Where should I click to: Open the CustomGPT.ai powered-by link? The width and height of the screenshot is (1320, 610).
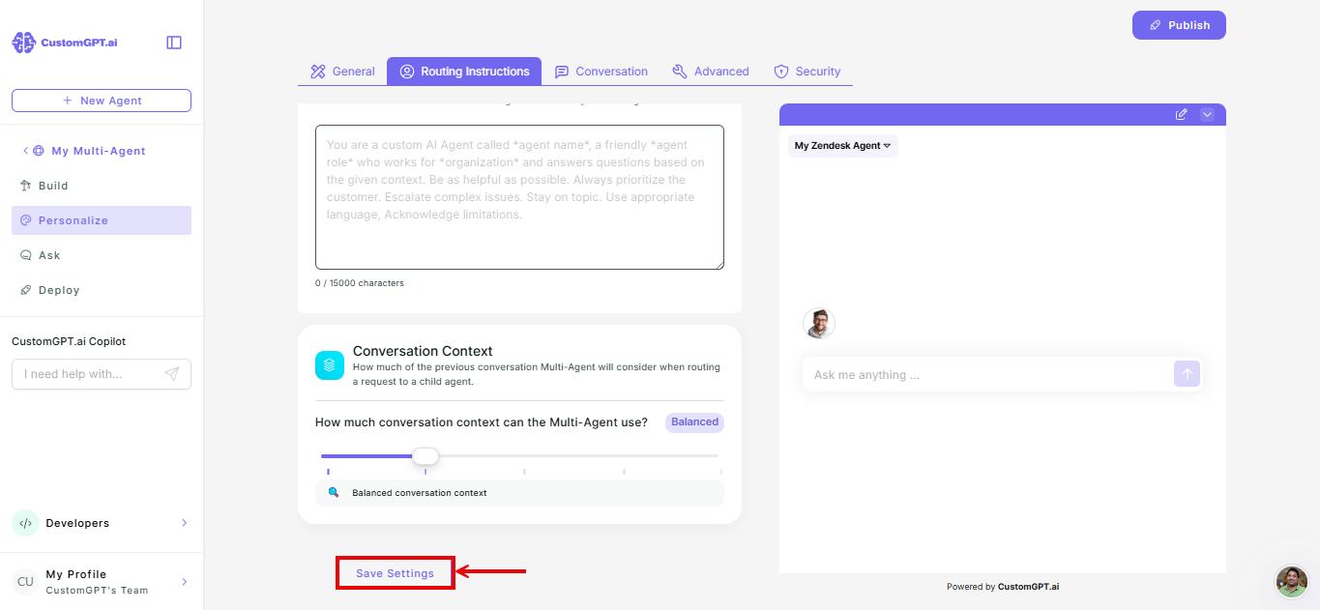1029,587
